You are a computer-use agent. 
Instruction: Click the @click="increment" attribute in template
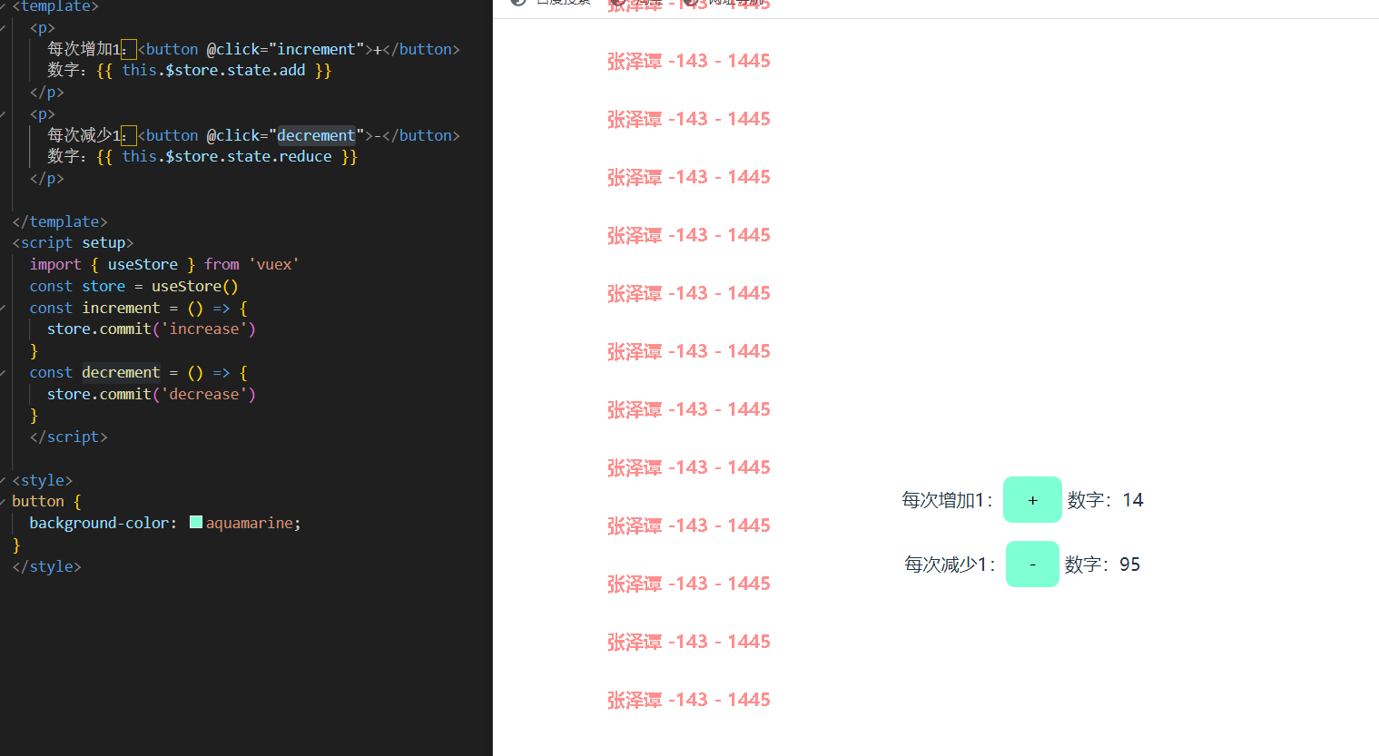285,49
